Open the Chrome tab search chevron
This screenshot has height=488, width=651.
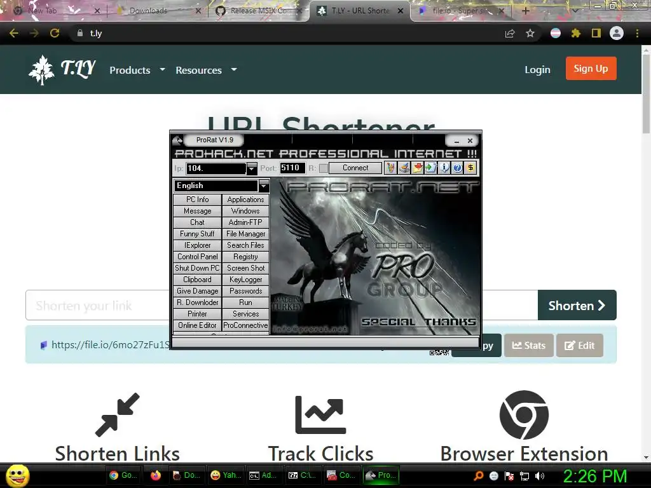(575, 11)
